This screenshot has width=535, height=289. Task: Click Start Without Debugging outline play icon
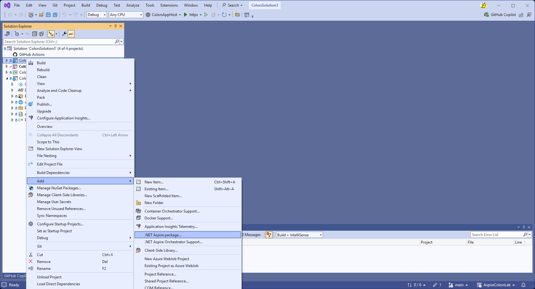click(206, 15)
